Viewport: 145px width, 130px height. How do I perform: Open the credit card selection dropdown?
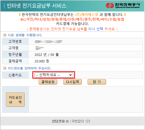pyautogui.click(x=54, y=75)
